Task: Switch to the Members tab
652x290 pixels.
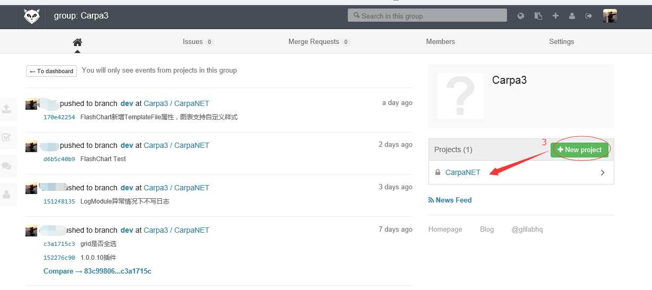Action: coord(440,42)
